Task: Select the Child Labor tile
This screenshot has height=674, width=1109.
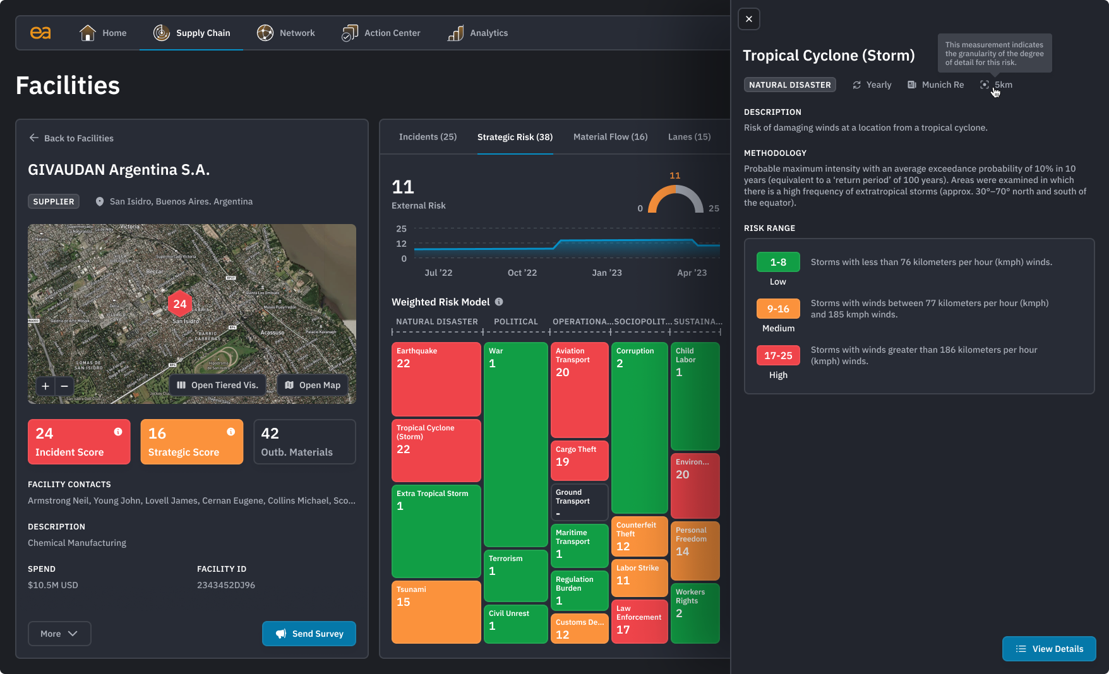Action: [x=695, y=396]
